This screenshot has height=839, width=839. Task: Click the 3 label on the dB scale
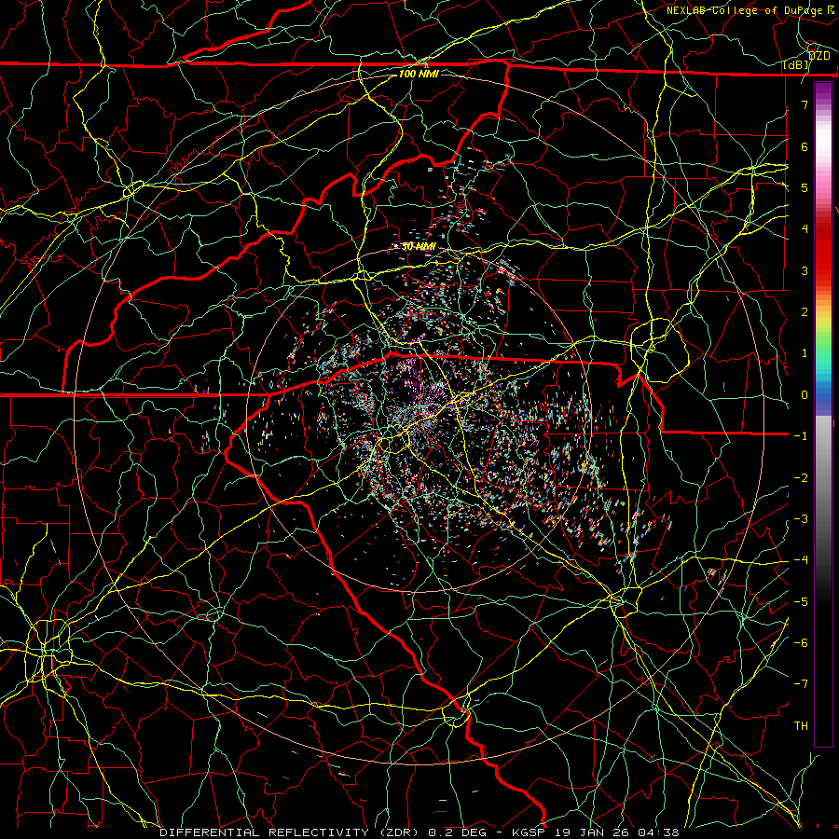pyautogui.click(x=805, y=270)
